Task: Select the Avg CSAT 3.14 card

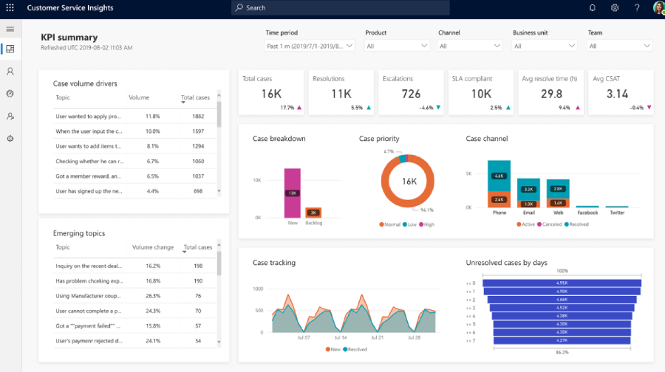Action: [621, 92]
